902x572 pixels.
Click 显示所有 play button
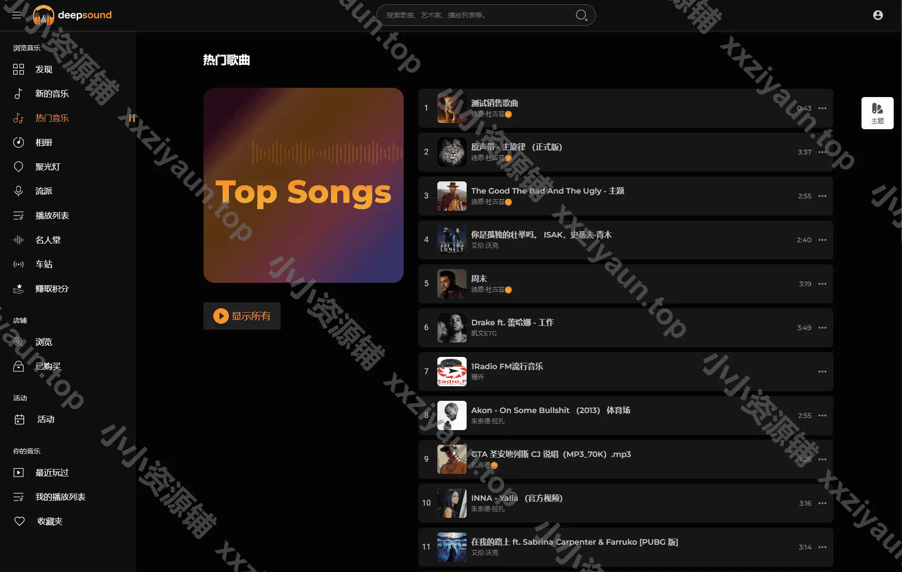242,316
